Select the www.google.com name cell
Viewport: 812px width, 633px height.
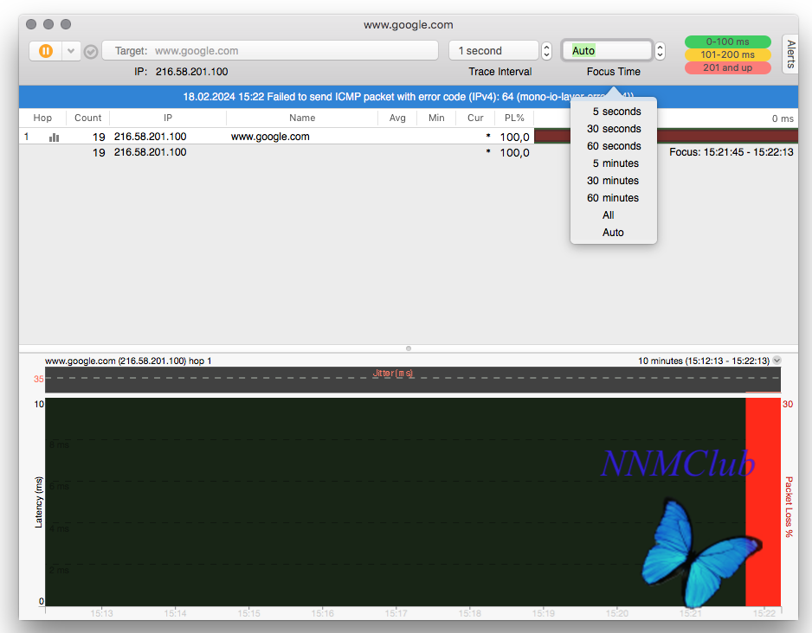tap(270, 137)
